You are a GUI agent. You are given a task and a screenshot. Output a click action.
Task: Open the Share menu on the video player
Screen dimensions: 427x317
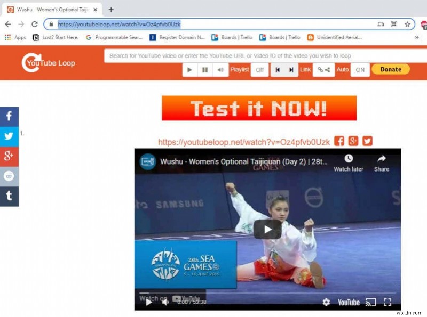tap(382, 162)
